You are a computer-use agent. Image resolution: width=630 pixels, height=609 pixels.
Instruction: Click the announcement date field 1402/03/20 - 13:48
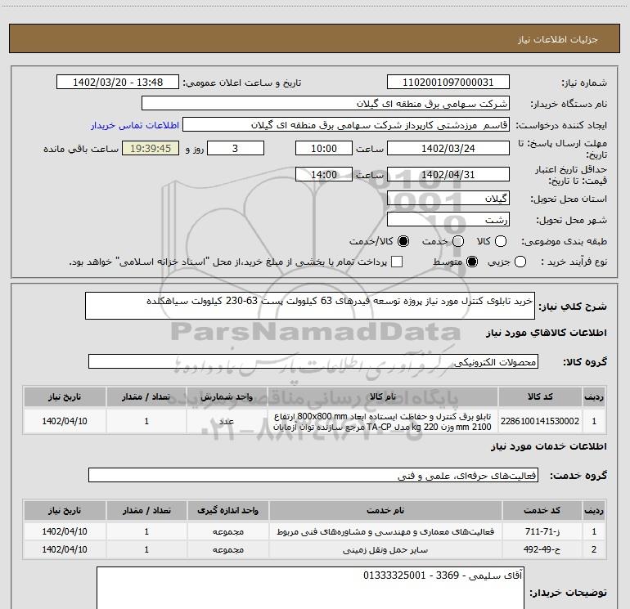(x=118, y=83)
